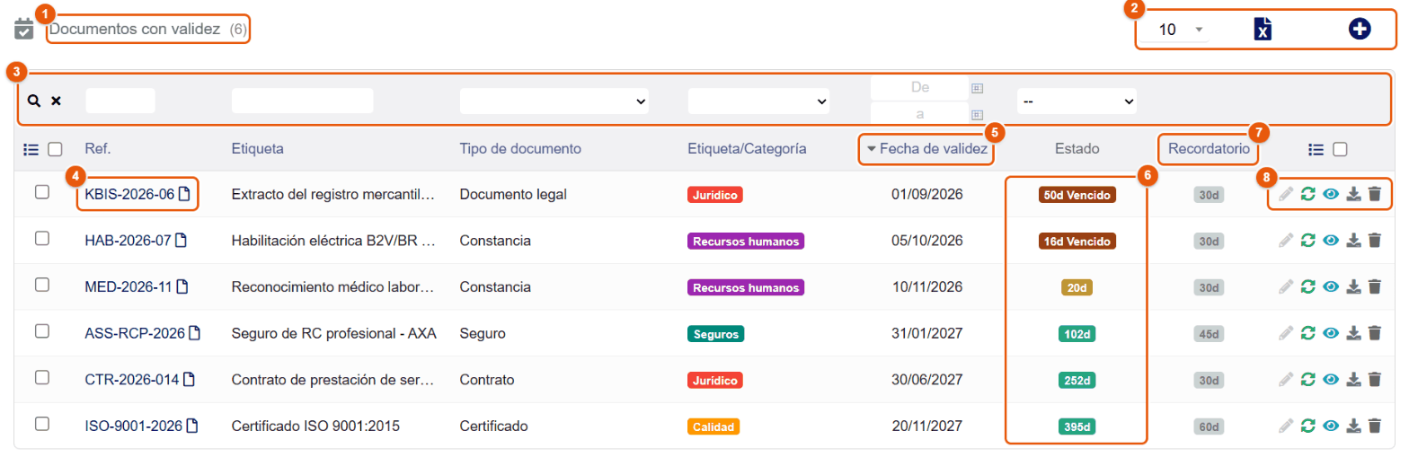Select the MED-2026-11 row checkbox
1409x466 pixels.
[41, 285]
